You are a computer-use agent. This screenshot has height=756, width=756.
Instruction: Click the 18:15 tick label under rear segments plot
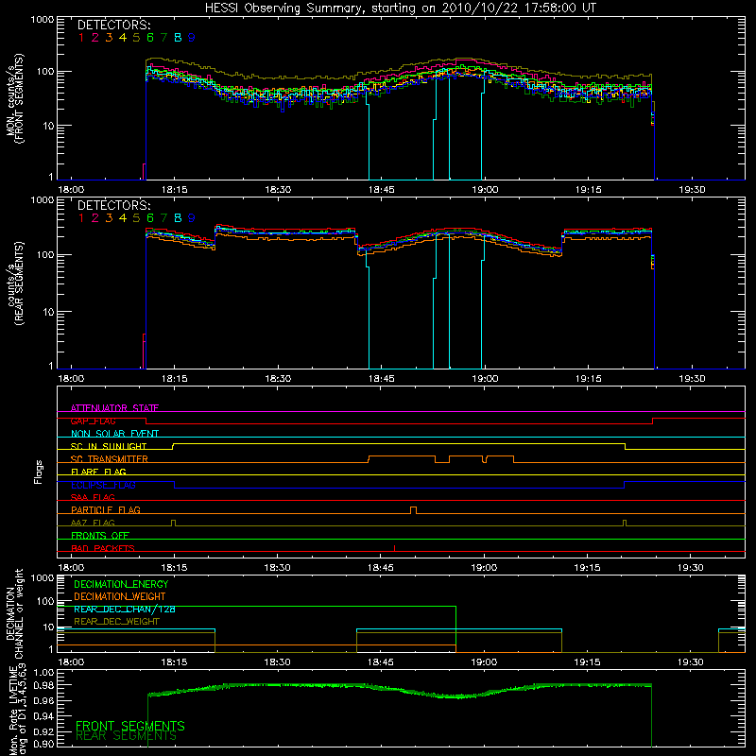pyautogui.click(x=175, y=379)
